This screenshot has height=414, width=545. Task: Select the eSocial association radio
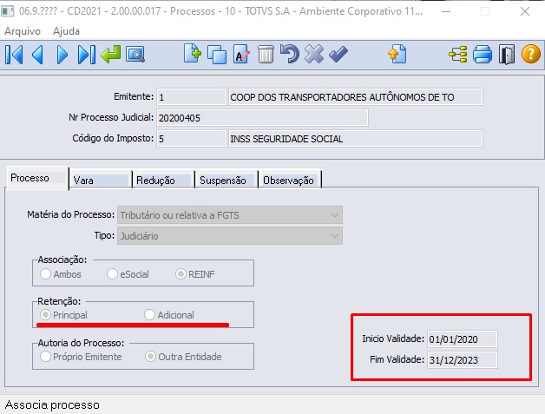[112, 274]
